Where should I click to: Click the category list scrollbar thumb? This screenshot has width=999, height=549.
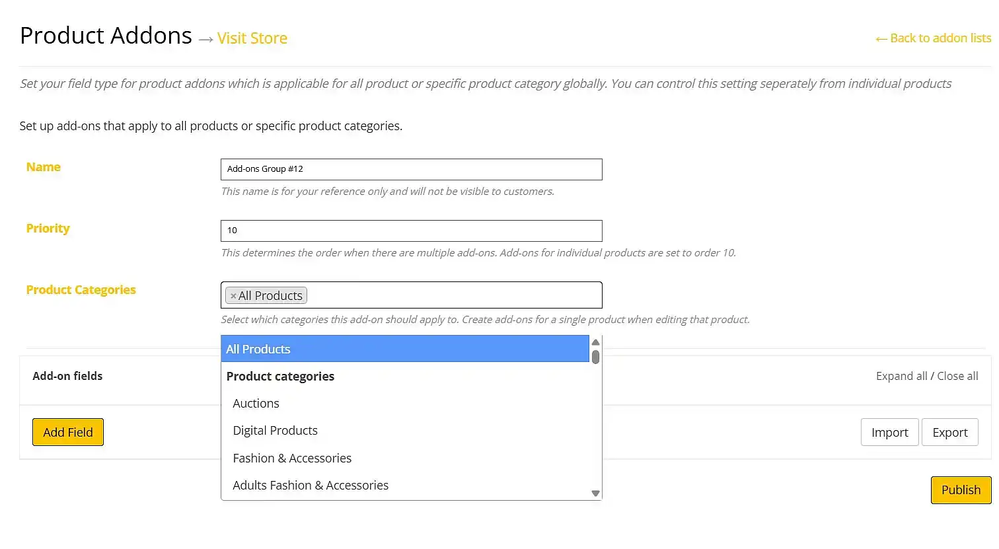click(595, 357)
